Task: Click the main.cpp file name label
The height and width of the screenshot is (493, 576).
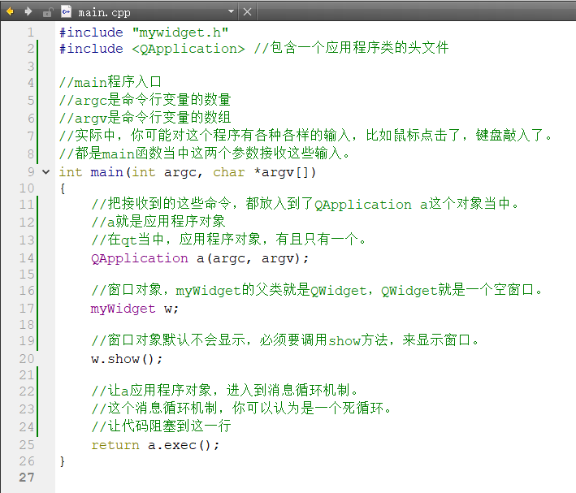Action: click(104, 12)
